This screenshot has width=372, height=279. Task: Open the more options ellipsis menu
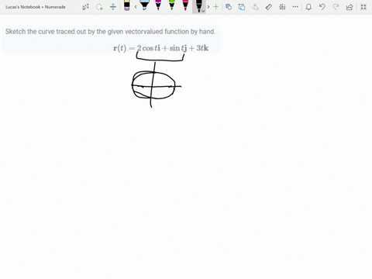(x=295, y=7)
